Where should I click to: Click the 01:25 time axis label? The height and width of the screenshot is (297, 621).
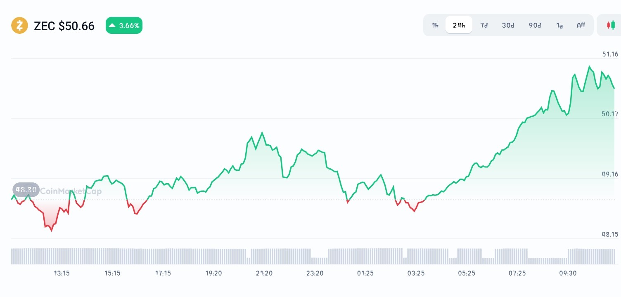click(365, 273)
